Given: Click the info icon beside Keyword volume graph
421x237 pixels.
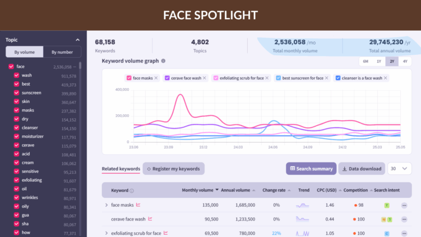Looking at the screenshot, I should coord(163,61).
